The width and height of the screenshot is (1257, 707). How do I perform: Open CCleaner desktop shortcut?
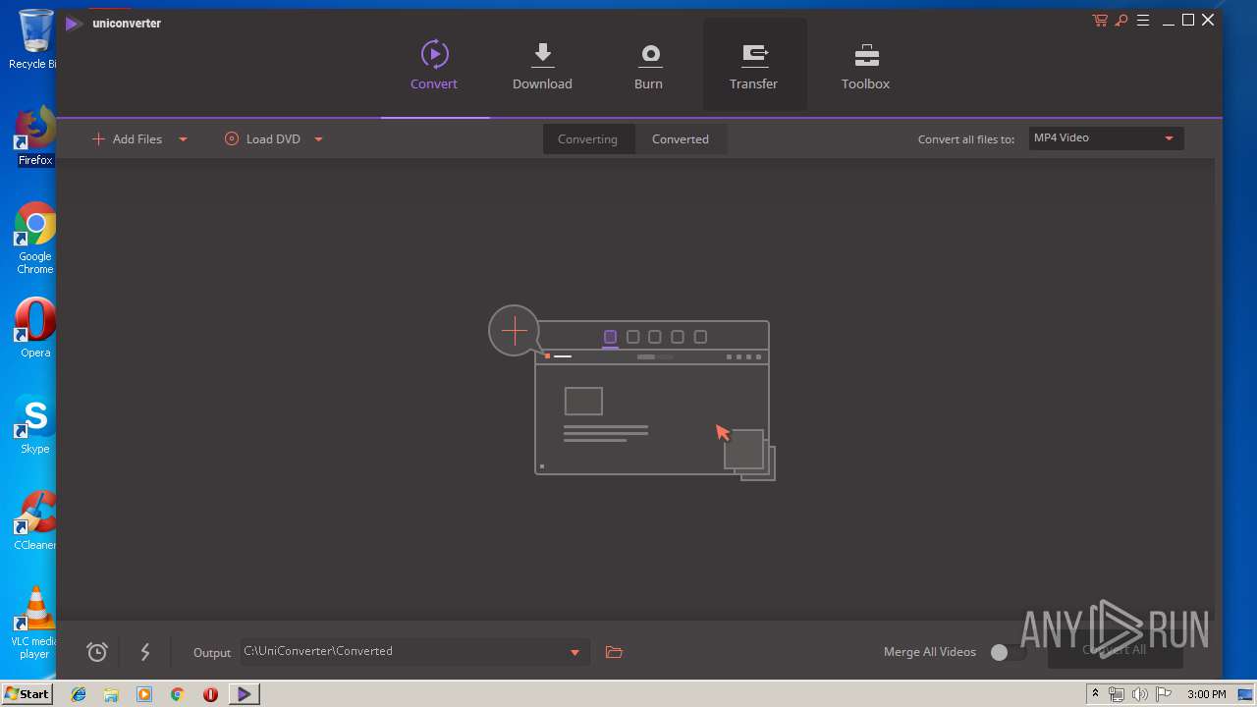point(35,520)
